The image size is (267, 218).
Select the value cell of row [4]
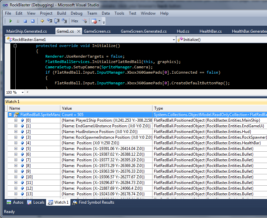click(x=106, y=143)
